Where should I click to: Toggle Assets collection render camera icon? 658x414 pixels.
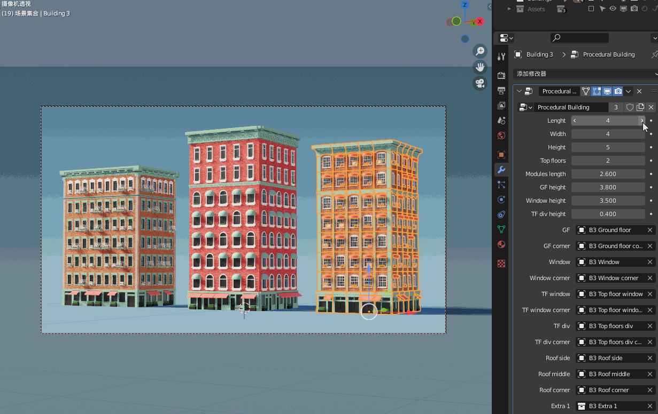(x=634, y=9)
